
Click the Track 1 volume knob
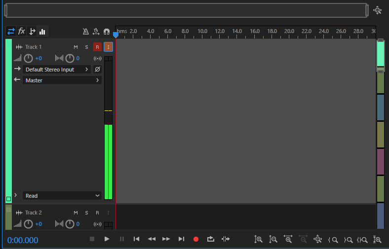[28, 59]
